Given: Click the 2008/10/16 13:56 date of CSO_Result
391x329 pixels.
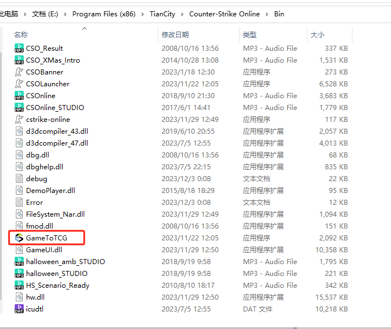Looking at the screenshot, I should coord(190,48).
